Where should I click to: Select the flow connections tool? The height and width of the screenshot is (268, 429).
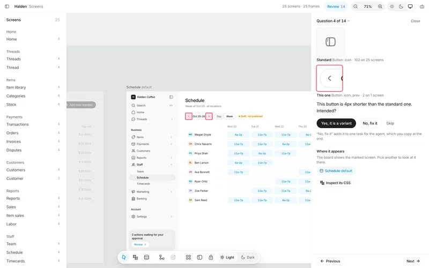click(162, 257)
